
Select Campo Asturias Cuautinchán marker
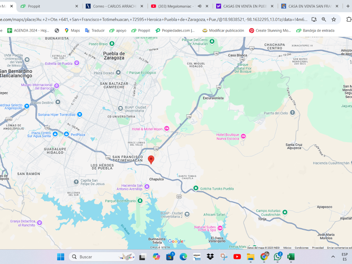pyautogui.click(x=285, y=212)
